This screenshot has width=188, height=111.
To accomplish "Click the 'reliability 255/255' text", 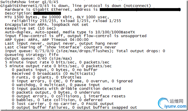I will point(34,21).
